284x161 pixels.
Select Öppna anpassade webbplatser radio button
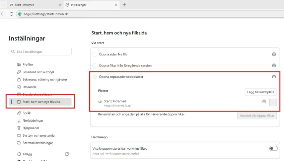coord(95,76)
